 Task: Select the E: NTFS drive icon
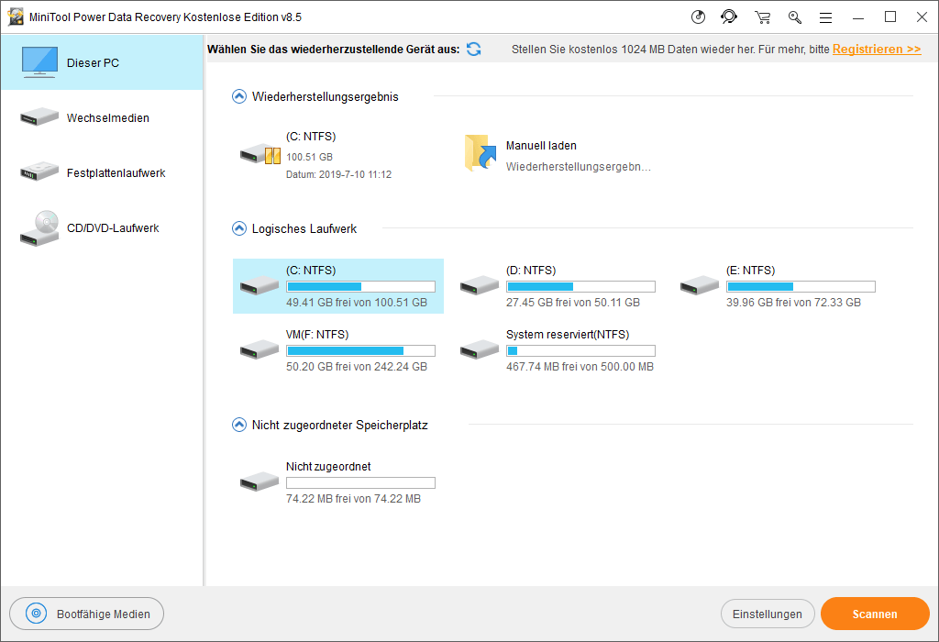point(700,285)
